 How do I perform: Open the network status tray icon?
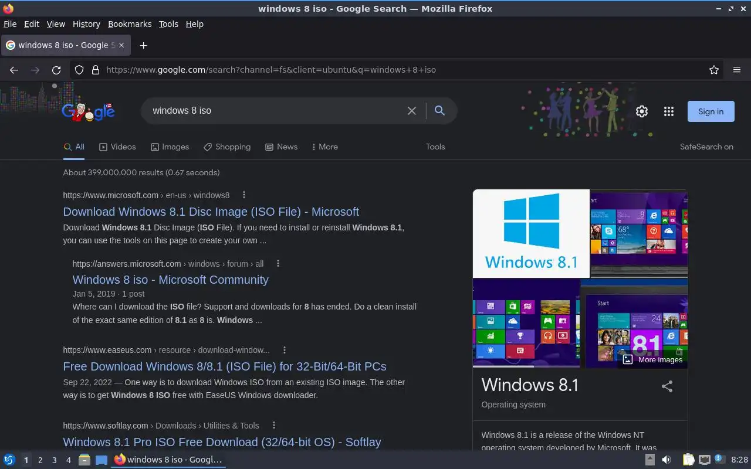(705, 460)
